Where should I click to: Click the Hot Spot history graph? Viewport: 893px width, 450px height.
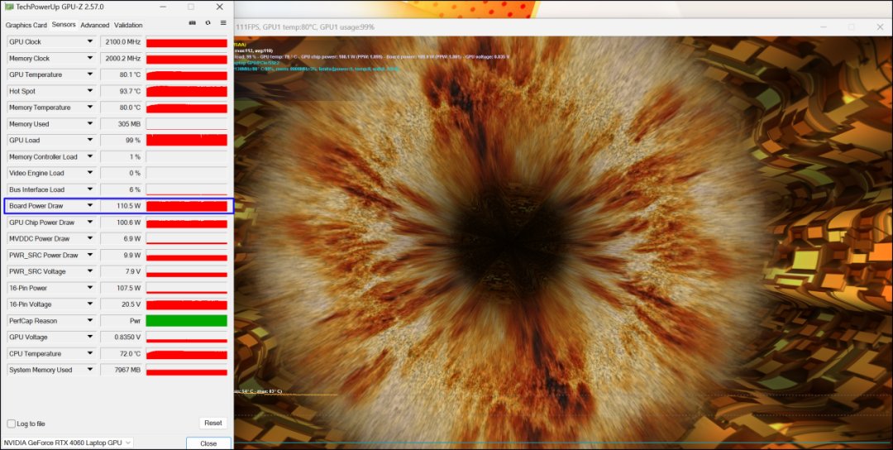[187, 91]
